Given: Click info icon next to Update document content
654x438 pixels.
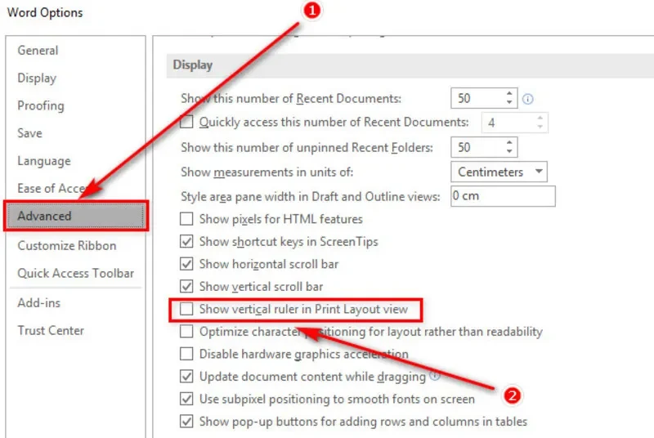Looking at the screenshot, I should (x=435, y=375).
